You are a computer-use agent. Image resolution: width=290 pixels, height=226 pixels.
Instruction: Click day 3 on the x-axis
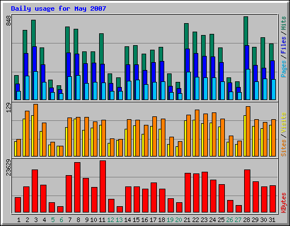point(36,220)
